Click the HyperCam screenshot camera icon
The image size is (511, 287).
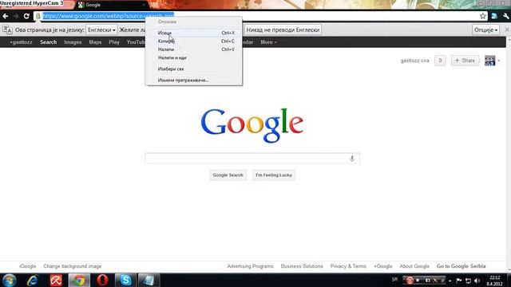click(x=427, y=280)
